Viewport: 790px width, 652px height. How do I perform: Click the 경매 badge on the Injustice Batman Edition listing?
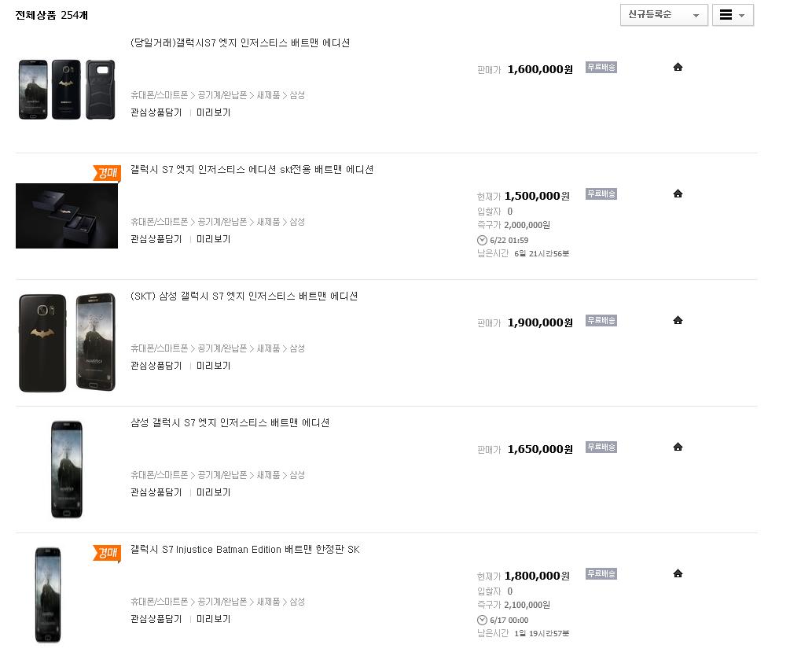[x=106, y=553]
